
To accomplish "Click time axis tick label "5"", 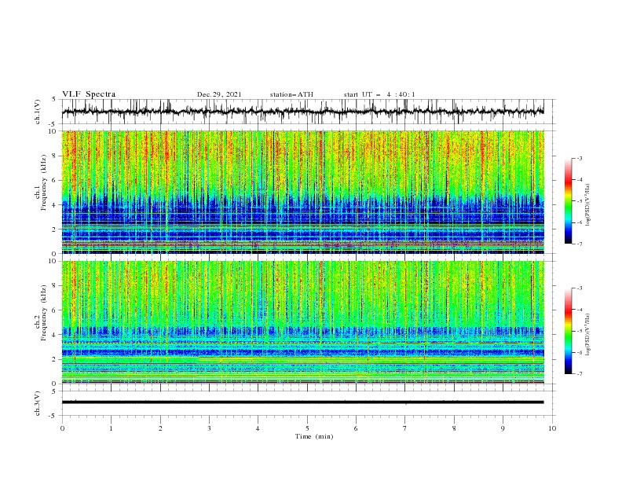I will tap(307, 428).
